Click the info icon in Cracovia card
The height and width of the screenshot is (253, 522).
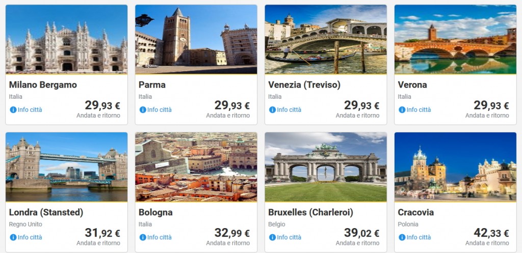click(402, 237)
